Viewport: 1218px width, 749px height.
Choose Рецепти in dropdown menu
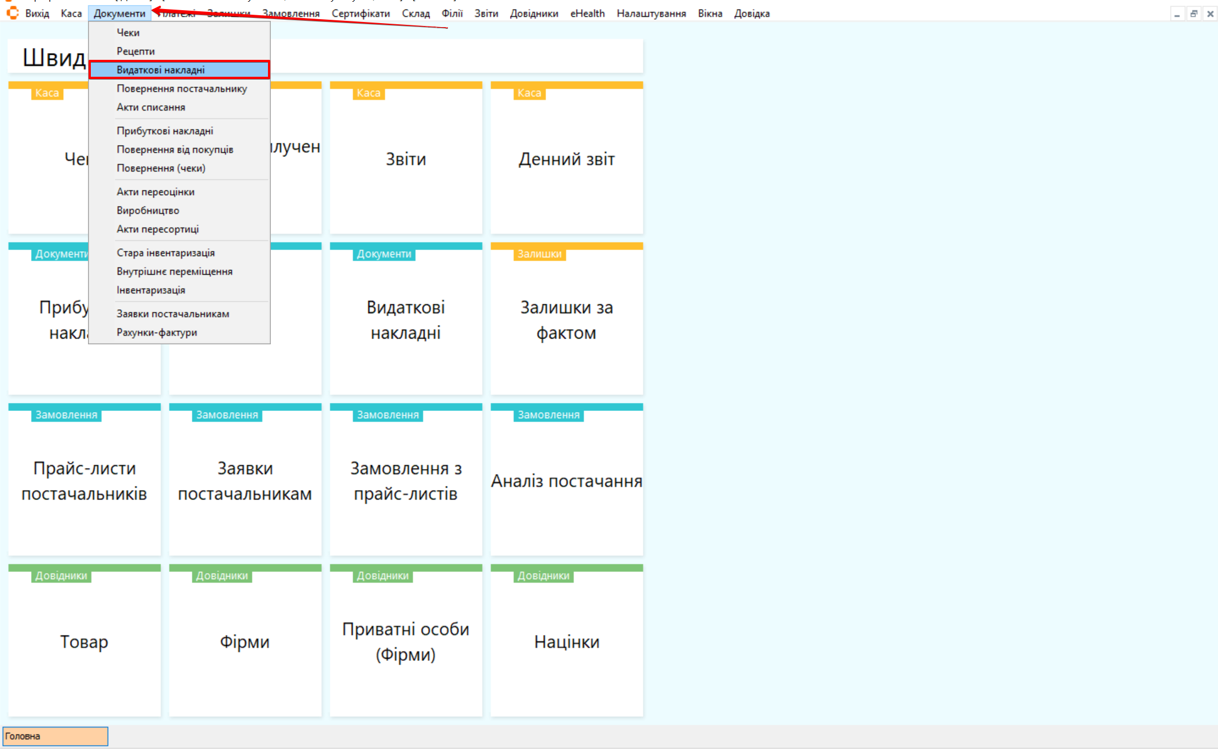click(x=135, y=51)
